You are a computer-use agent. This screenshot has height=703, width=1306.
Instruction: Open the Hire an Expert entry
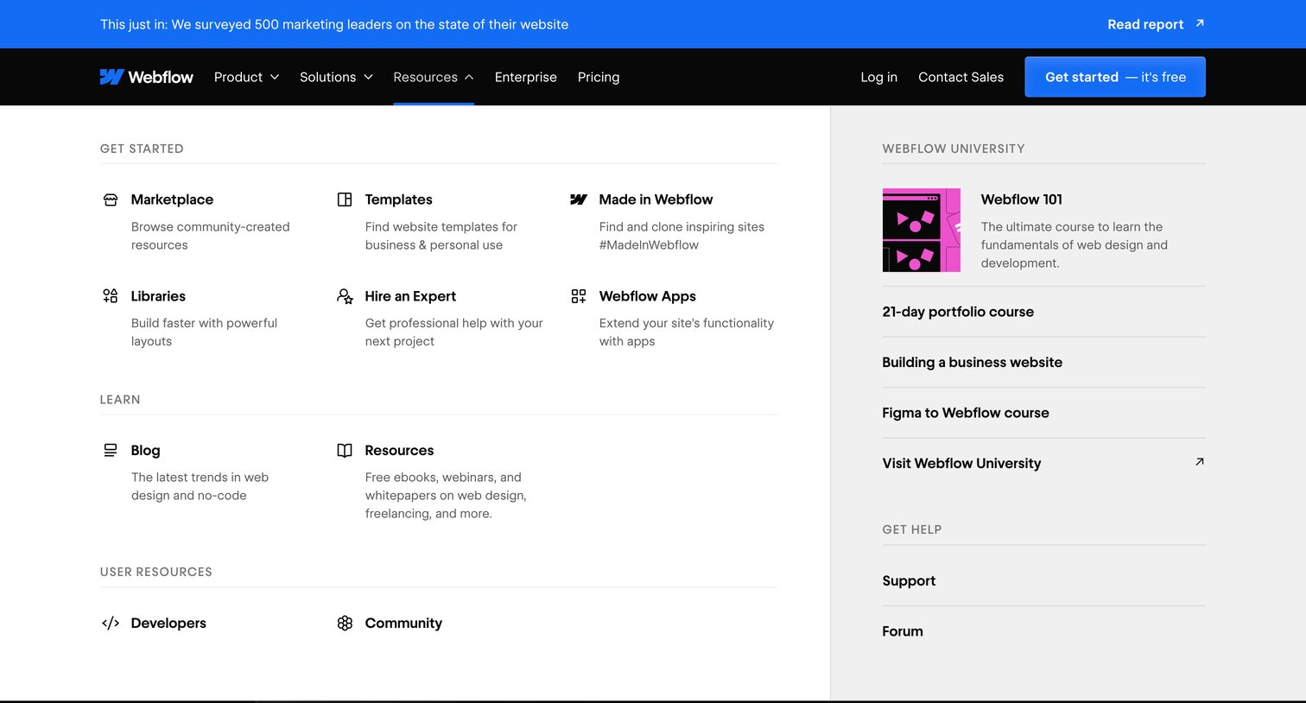410,296
